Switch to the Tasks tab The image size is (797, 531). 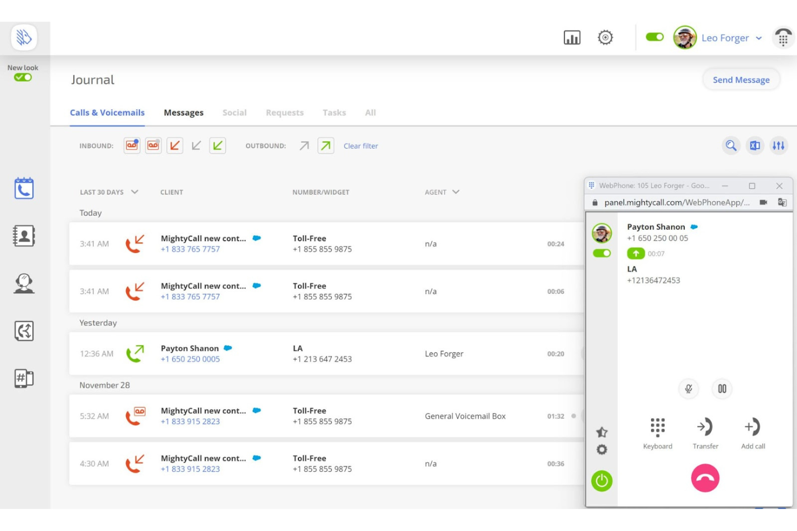pyautogui.click(x=334, y=112)
